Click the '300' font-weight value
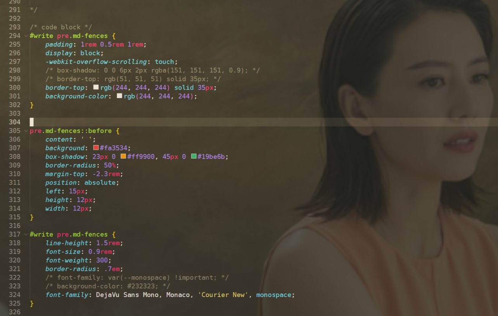This screenshot has height=316, width=498. 102,260
